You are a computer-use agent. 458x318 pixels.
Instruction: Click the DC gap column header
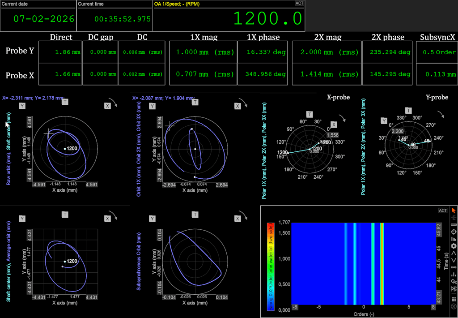pos(101,38)
